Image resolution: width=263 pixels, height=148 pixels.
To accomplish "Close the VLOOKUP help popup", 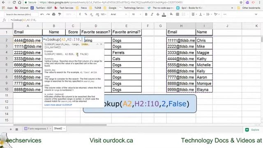I will point(101,44).
